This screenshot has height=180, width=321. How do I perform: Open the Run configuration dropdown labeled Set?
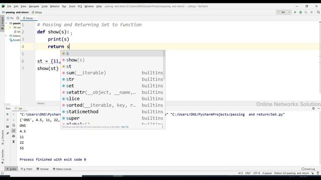click(x=284, y=12)
